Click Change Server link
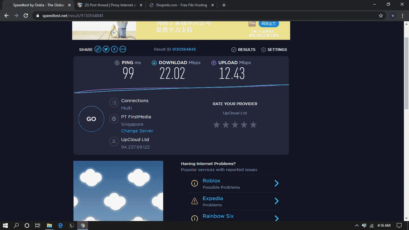This screenshot has height=230, width=409. (x=137, y=131)
